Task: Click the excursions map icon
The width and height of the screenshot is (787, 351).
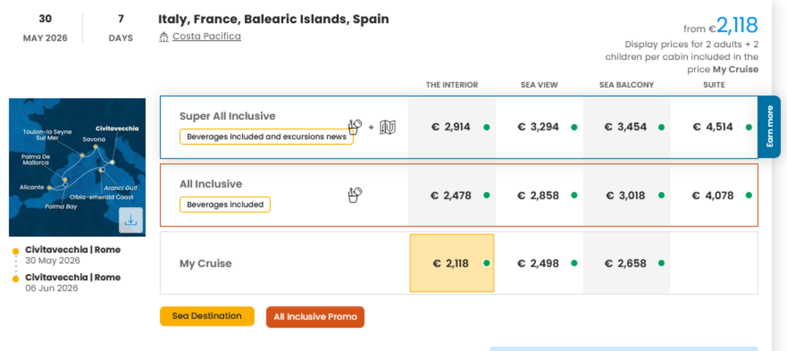Action: (388, 127)
